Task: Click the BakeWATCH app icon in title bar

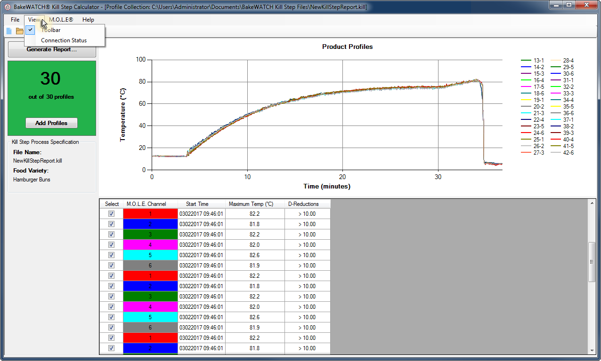Action: click(7, 7)
